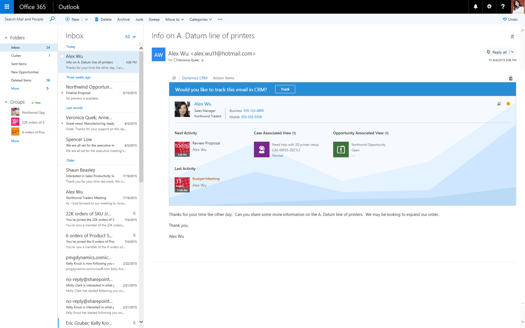Screen dimensions: 525x328
Task: Call mobile number 555-555-5559
Action: point(251,117)
